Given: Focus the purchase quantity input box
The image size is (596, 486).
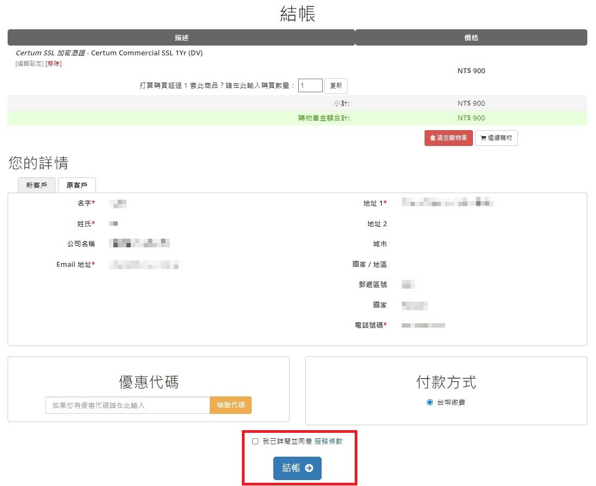Looking at the screenshot, I should (x=310, y=86).
